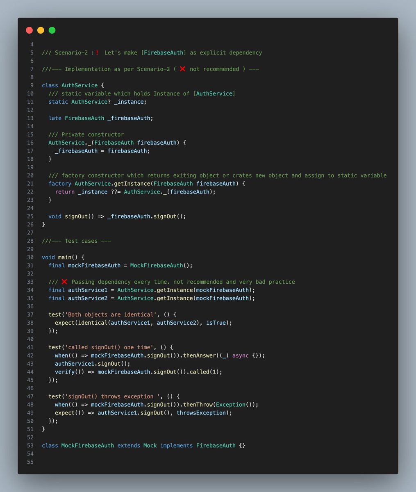This screenshot has height=492, width=416.
Task: Click the 'static AuthService? _instance;' line
Action: pos(98,102)
